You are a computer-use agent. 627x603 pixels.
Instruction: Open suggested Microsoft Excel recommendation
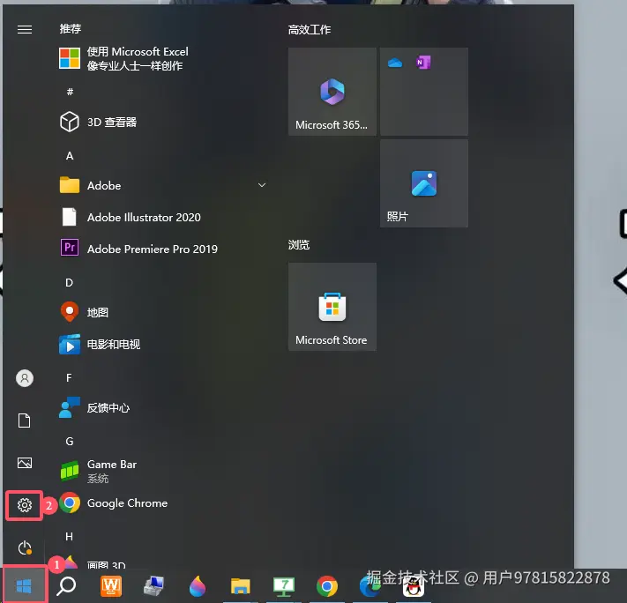(x=162, y=58)
